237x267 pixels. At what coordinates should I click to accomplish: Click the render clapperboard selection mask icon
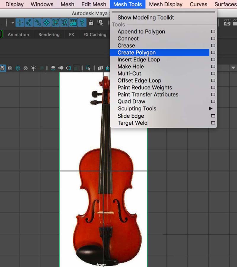tap(73, 23)
